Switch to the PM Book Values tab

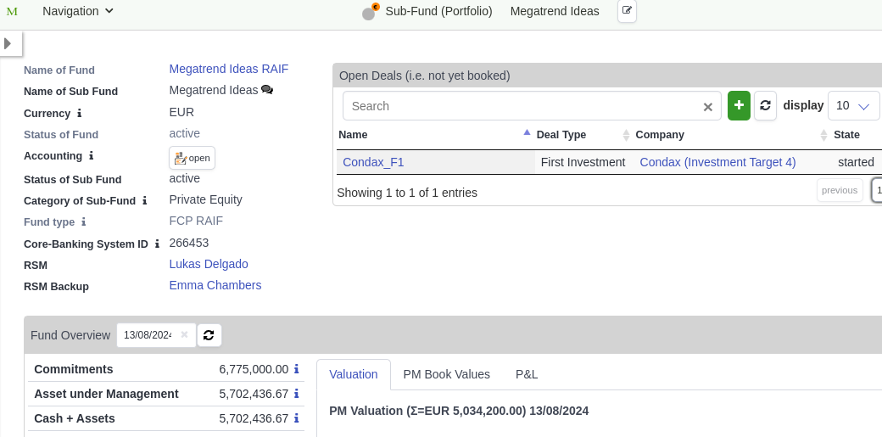[x=446, y=374]
